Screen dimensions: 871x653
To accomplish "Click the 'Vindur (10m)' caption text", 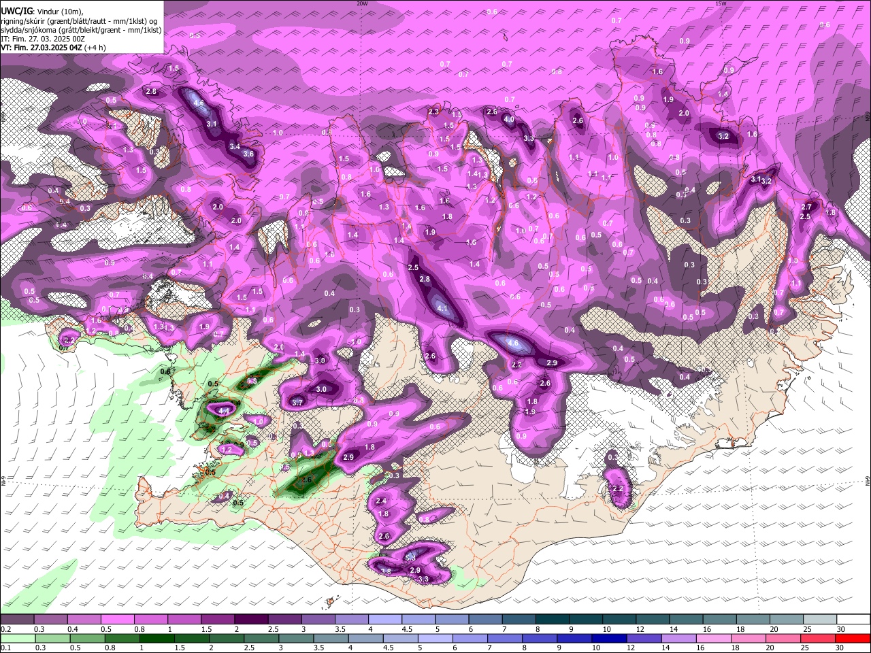I will pos(59,11).
